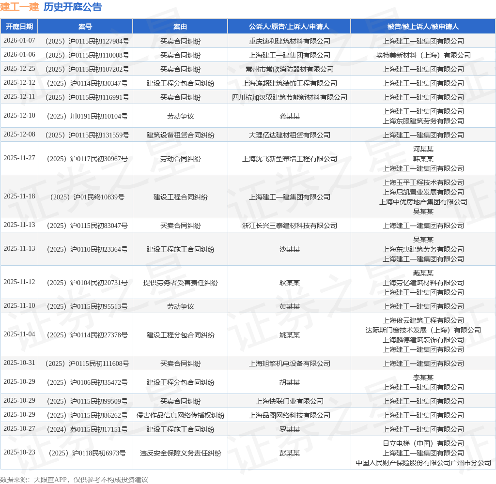This screenshot has width=496, height=484.
Task: Click plaintiff 胡某某
Action: [290, 382]
